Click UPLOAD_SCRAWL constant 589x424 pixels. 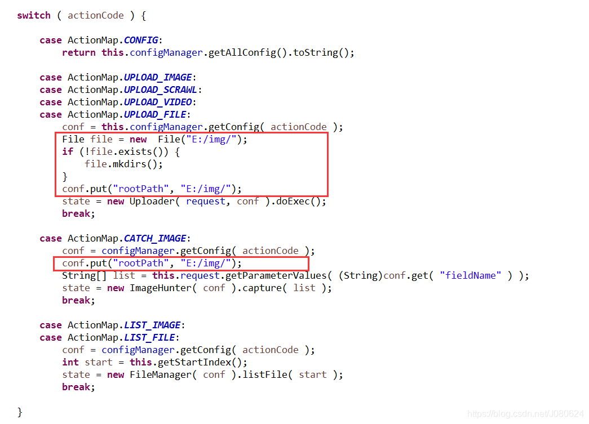click(x=161, y=90)
